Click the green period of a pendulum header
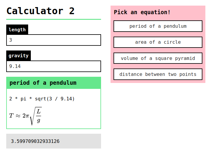This screenshot has height=155, width=211. tap(54, 83)
